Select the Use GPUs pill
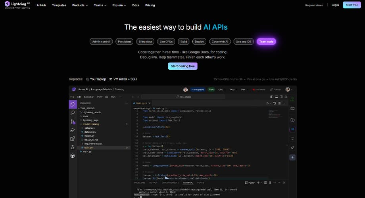365x198 pixels. coord(166,42)
